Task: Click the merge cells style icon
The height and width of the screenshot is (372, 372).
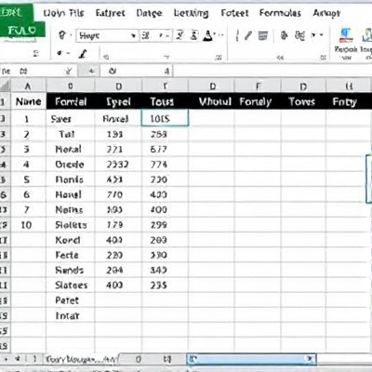Action: pyautogui.click(x=300, y=35)
